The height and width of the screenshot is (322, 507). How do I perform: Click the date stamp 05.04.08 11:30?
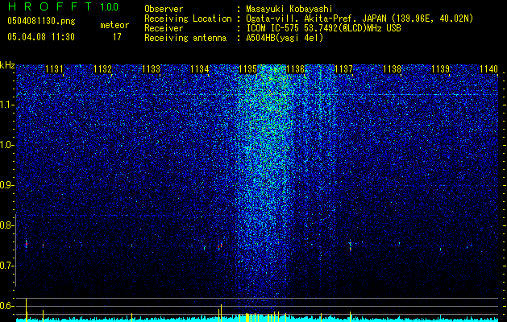click(x=41, y=37)
